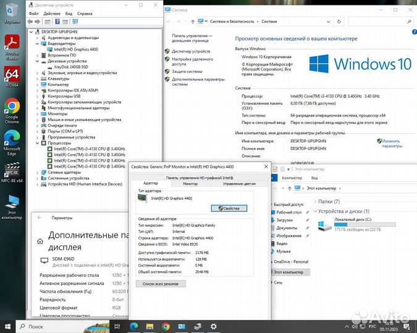The width and height of the screenshot is (417, 333).
Task: Click taskbar search box Поиск
Action: (x=62, y=326)
